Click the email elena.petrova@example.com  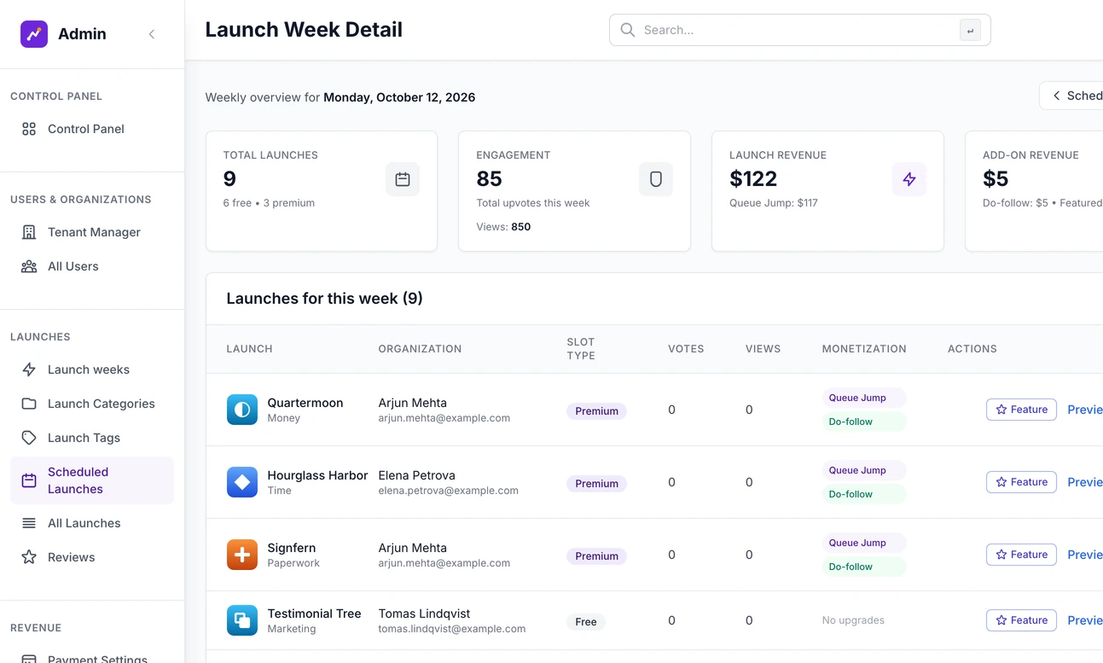point(449,491)
